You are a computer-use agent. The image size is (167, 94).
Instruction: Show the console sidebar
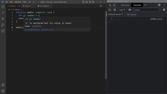coord(110,10)
